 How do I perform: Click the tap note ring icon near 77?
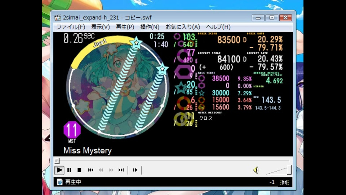[183, 56]
